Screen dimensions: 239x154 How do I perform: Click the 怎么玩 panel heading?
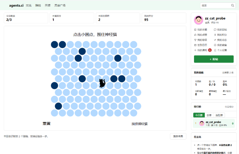pos(197,137)
